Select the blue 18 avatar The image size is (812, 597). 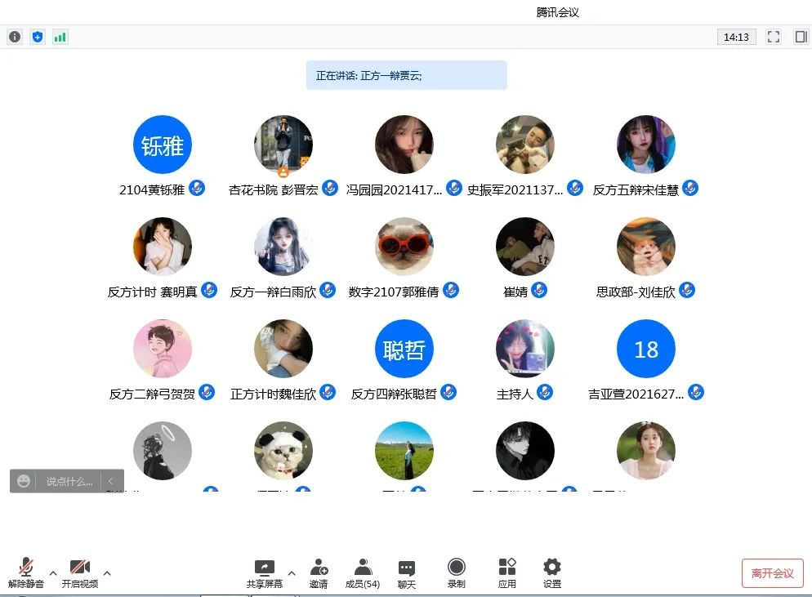pos(646,349)
